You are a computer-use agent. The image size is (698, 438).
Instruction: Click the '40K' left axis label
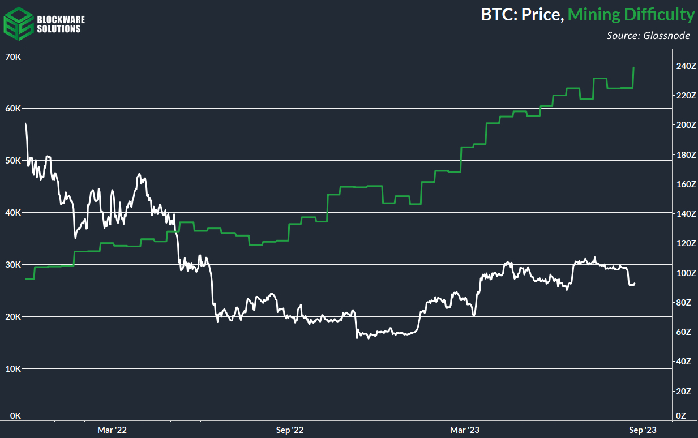point(14,212)
